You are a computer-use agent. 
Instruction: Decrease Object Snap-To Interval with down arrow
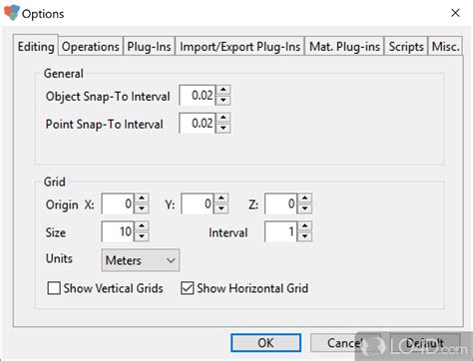(x=224, y=100)
